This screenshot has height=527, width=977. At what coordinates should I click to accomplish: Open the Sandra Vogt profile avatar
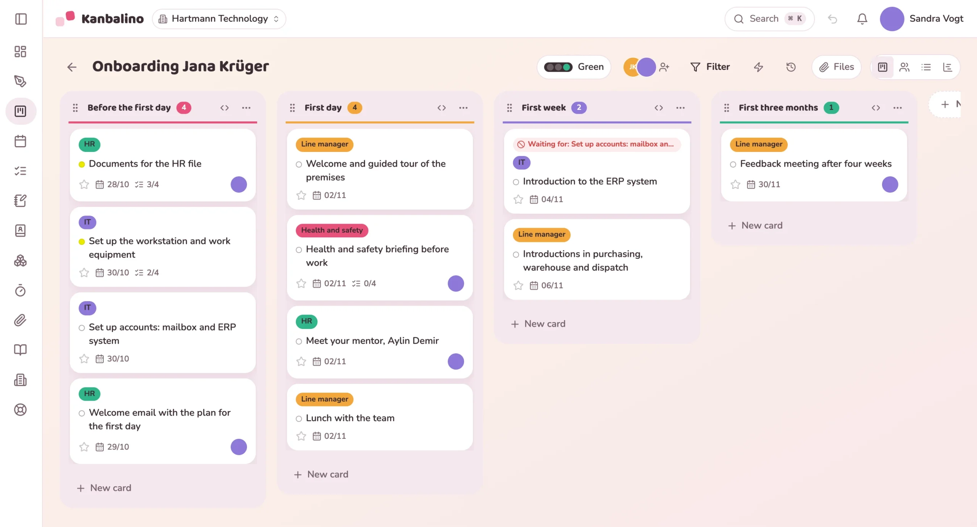coord(892,19)
